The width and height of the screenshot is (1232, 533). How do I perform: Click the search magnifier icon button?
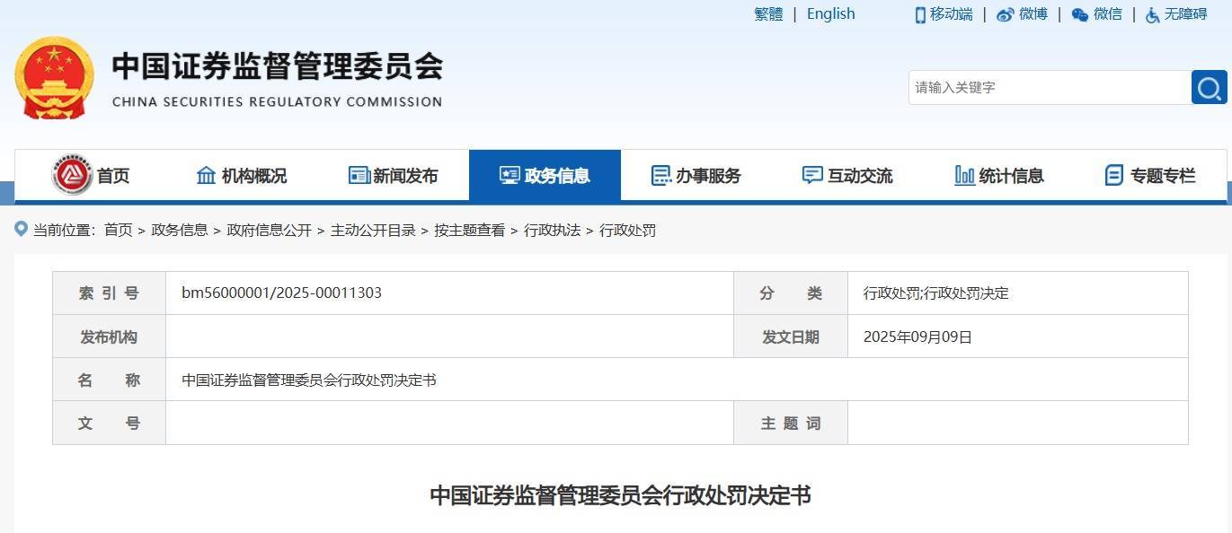click(x=1209, y=88)
